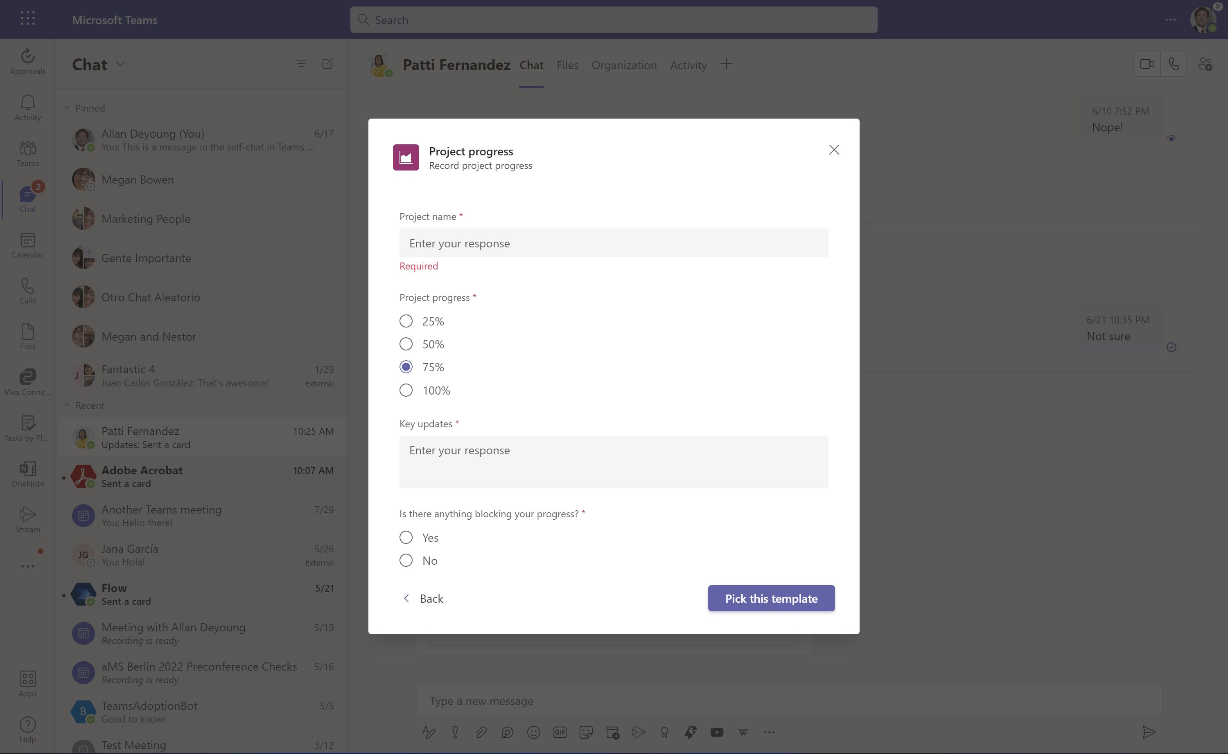The width and height of the screenshot is (1228, 754).
Task: Open the TeamsAdoptionBot chat
Action: 203,712
